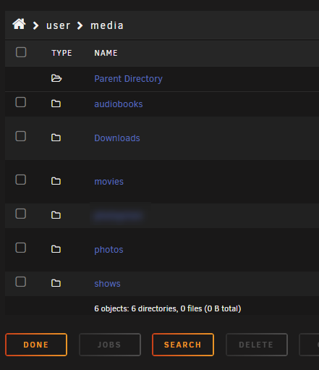Select the movies row checkbox

tap(21, 180)
